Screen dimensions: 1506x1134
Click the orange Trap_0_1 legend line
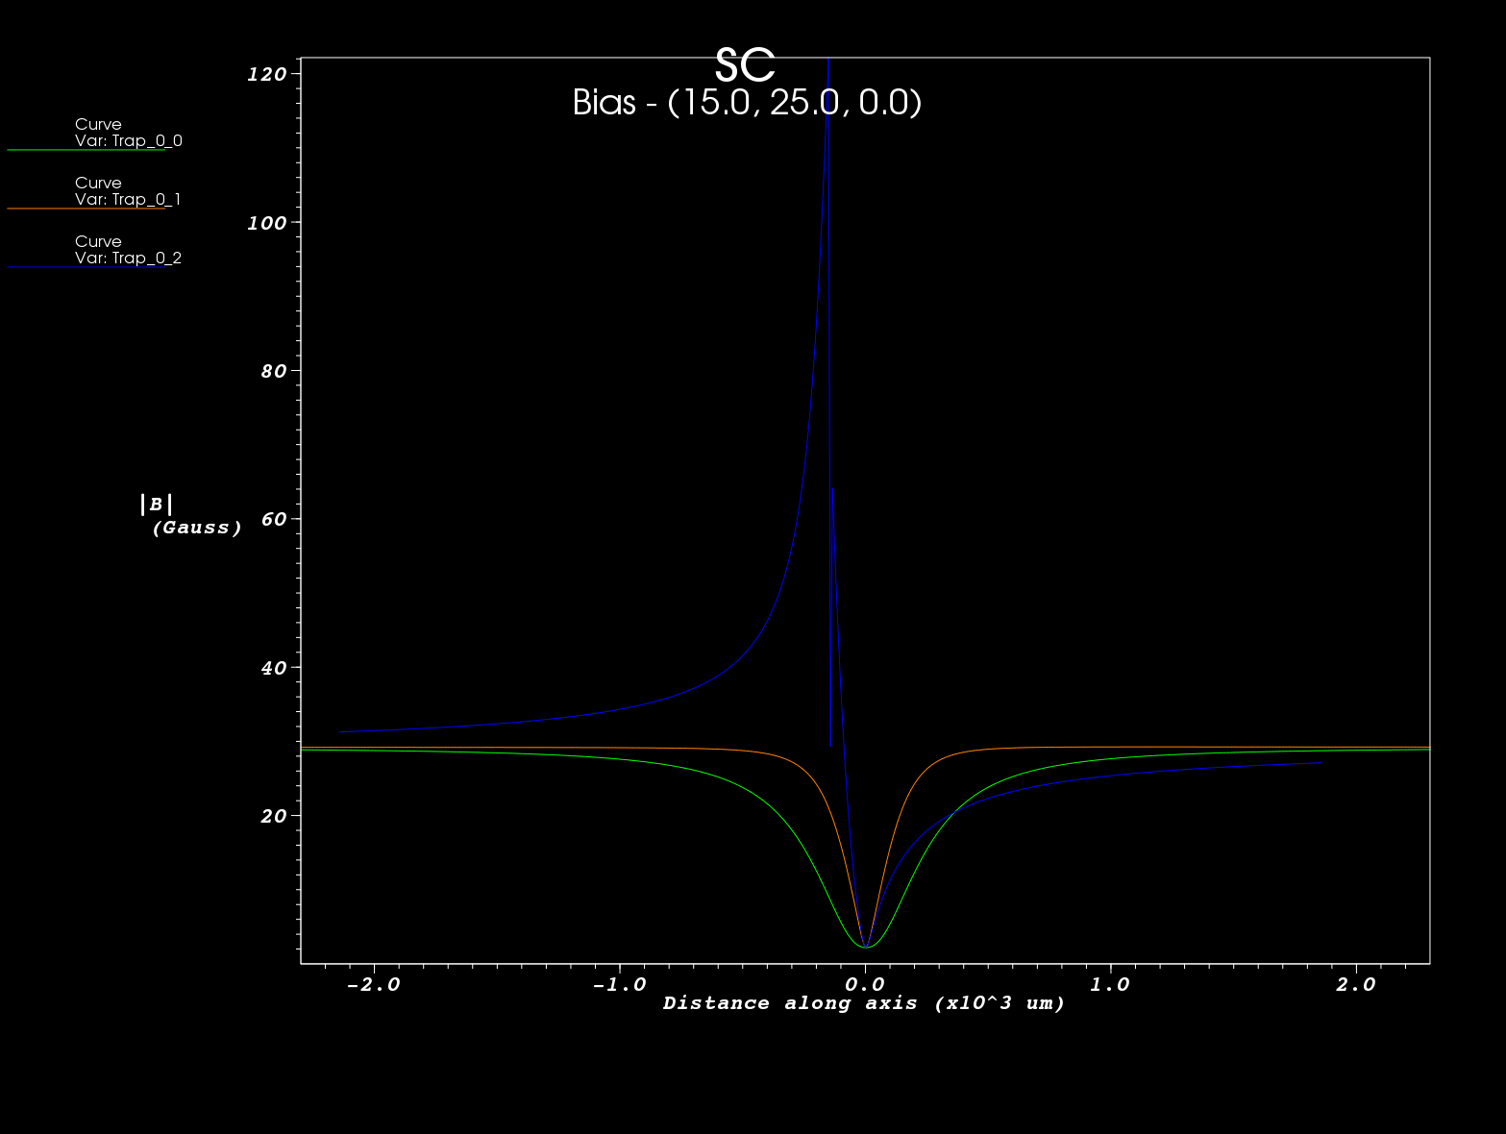(86, 209)
